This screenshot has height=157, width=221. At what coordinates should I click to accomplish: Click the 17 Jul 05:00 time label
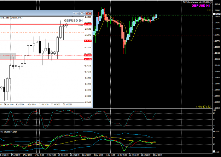pyautogui.click(x=16, y=155)
